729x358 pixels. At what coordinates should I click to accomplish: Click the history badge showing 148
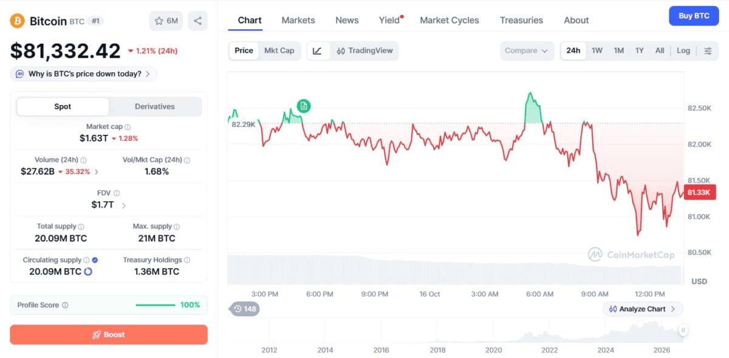point(244,309)
